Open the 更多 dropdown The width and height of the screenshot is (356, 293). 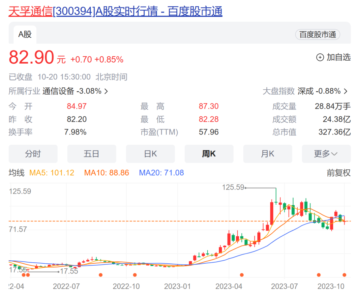pos(326,154)
